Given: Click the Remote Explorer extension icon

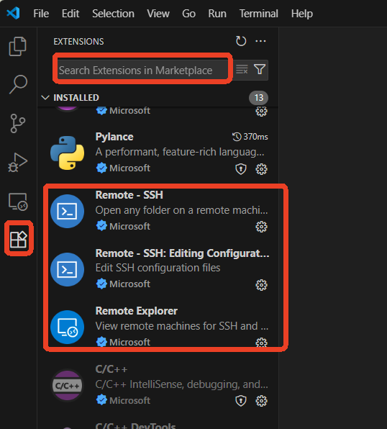Looking at the screenshot, I should coord(68,328).
